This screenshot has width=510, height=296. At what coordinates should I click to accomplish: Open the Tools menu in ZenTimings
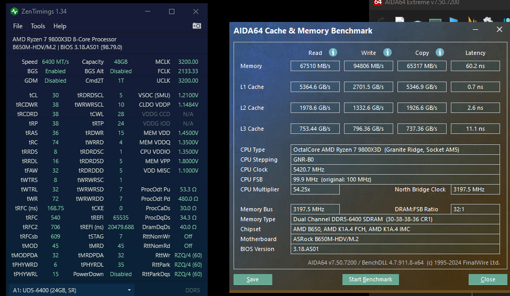(x=38, y=26)
